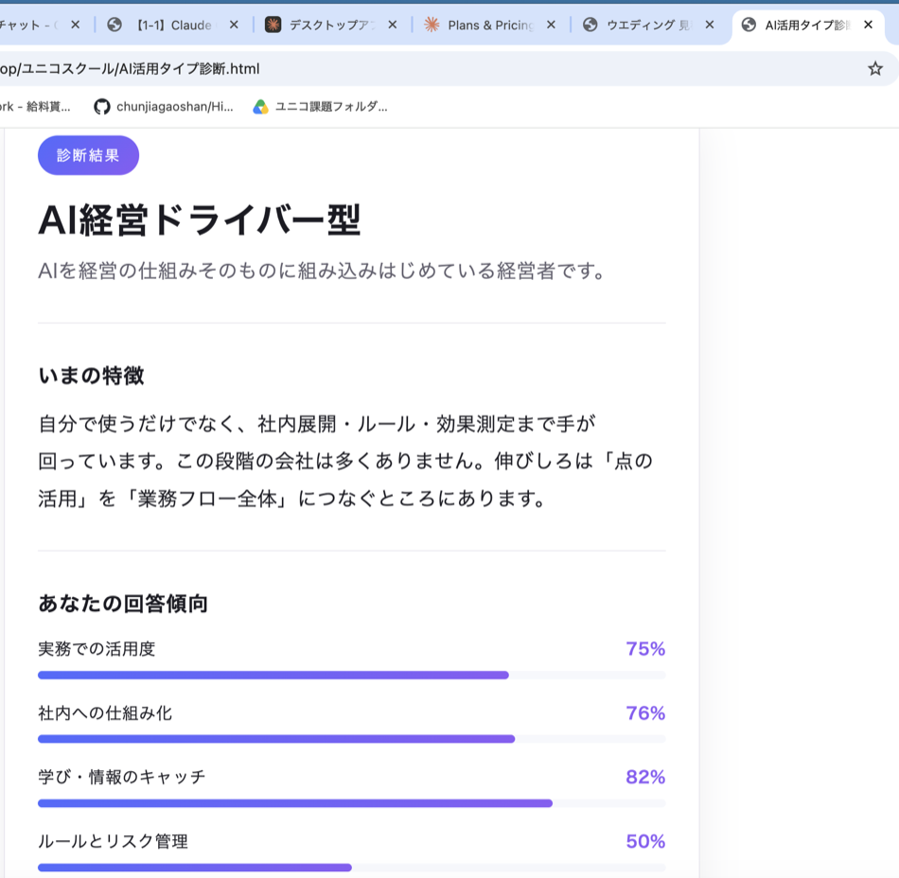Click the GitHub icon in bookmarks bar

[x=102, y=107]
